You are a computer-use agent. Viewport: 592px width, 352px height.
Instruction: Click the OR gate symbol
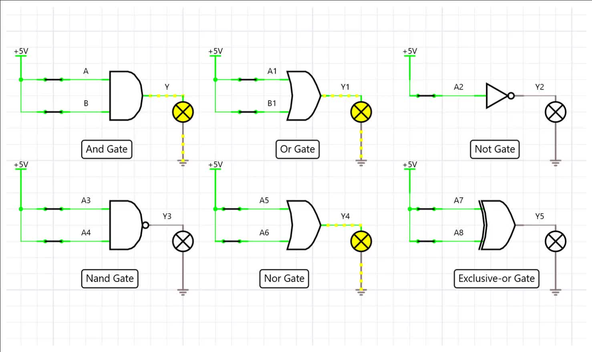click(304, 96)
